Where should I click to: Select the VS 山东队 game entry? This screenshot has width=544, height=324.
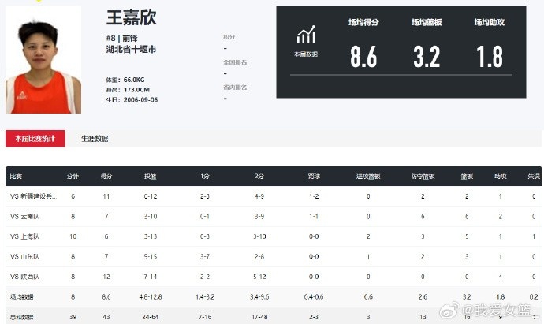(x=26, y=256)
